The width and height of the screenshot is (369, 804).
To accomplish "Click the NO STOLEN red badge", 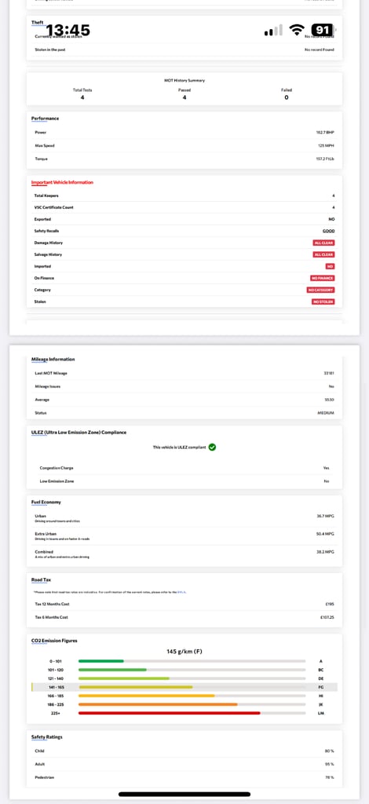I will [323, 301].
